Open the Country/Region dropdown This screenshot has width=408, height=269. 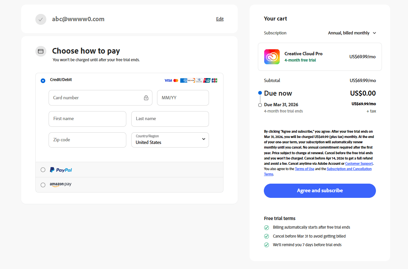170,140
